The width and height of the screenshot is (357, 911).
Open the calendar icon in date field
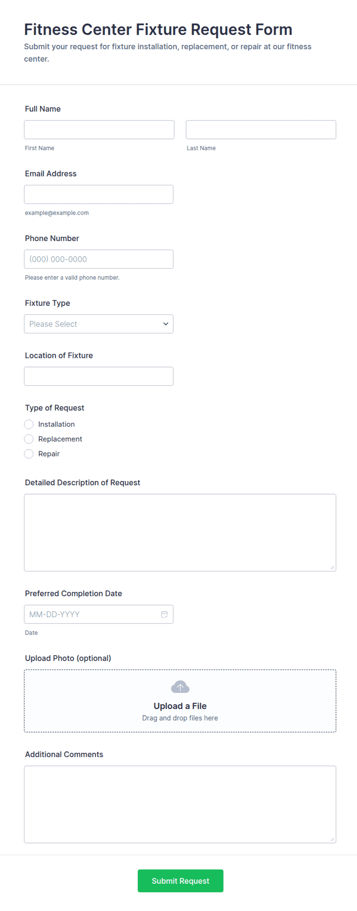[164, 614]
